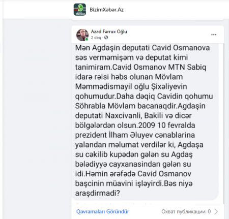
Task: Click the BizimXəbər.Az page logo
Action: (80, 10)
